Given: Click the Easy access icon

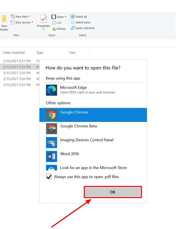Looking at the screenshot, I should [x=13, y=22].
